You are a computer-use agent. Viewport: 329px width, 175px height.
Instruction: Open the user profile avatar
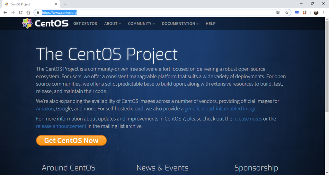point(316,13)
